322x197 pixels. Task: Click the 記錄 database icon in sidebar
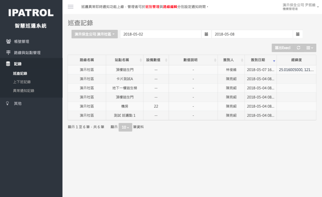pos(8,64)
